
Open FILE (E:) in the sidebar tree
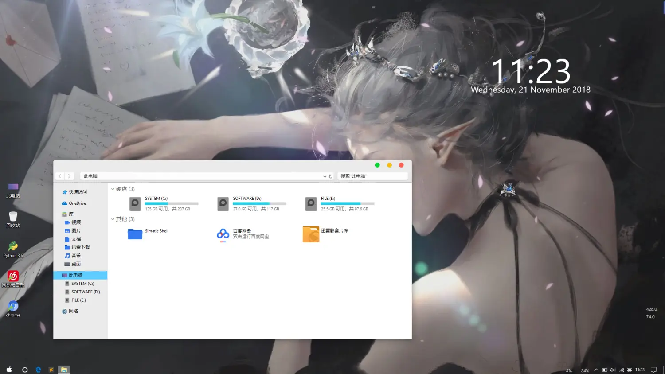coord(75,300)
